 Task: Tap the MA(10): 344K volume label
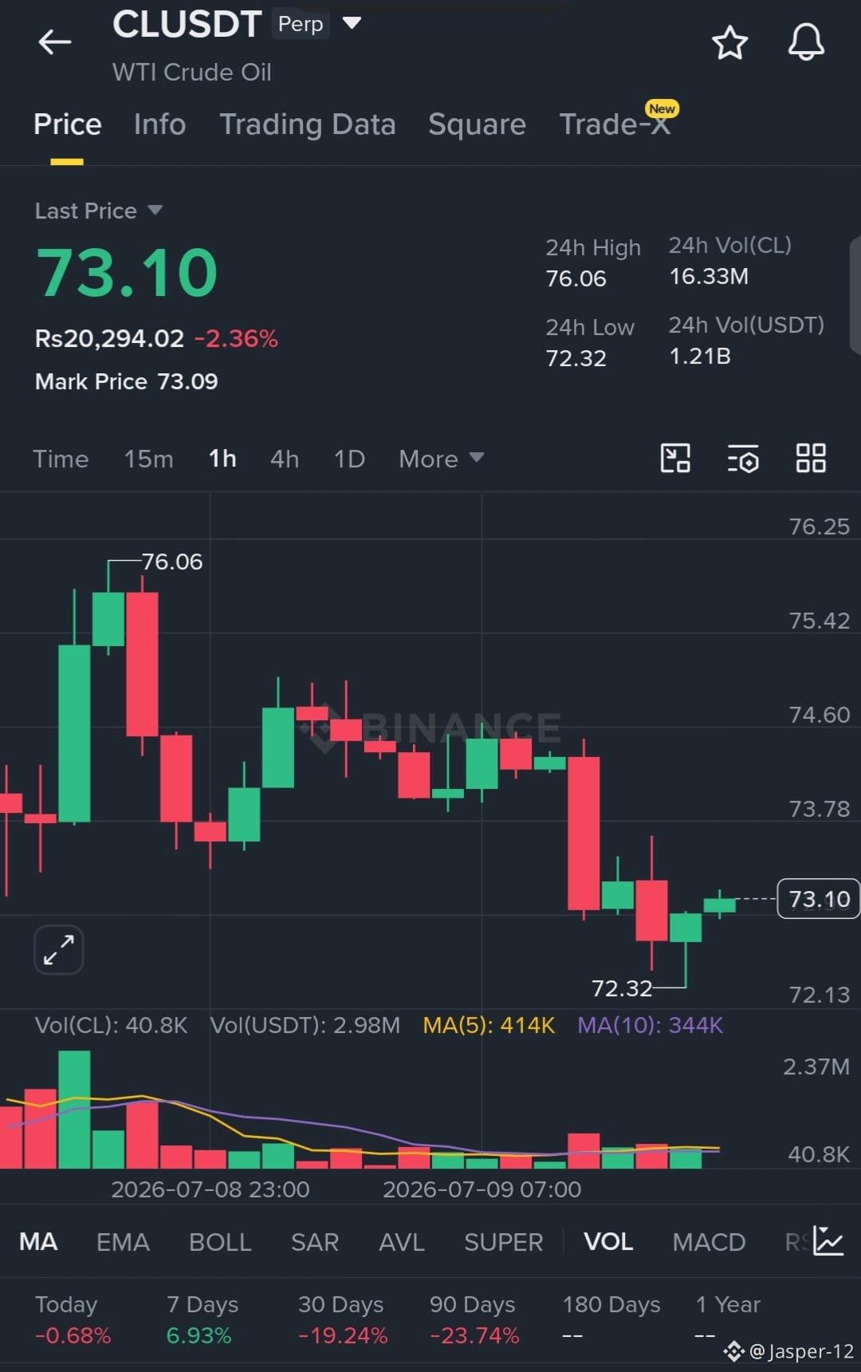[x=650, y=1025]
